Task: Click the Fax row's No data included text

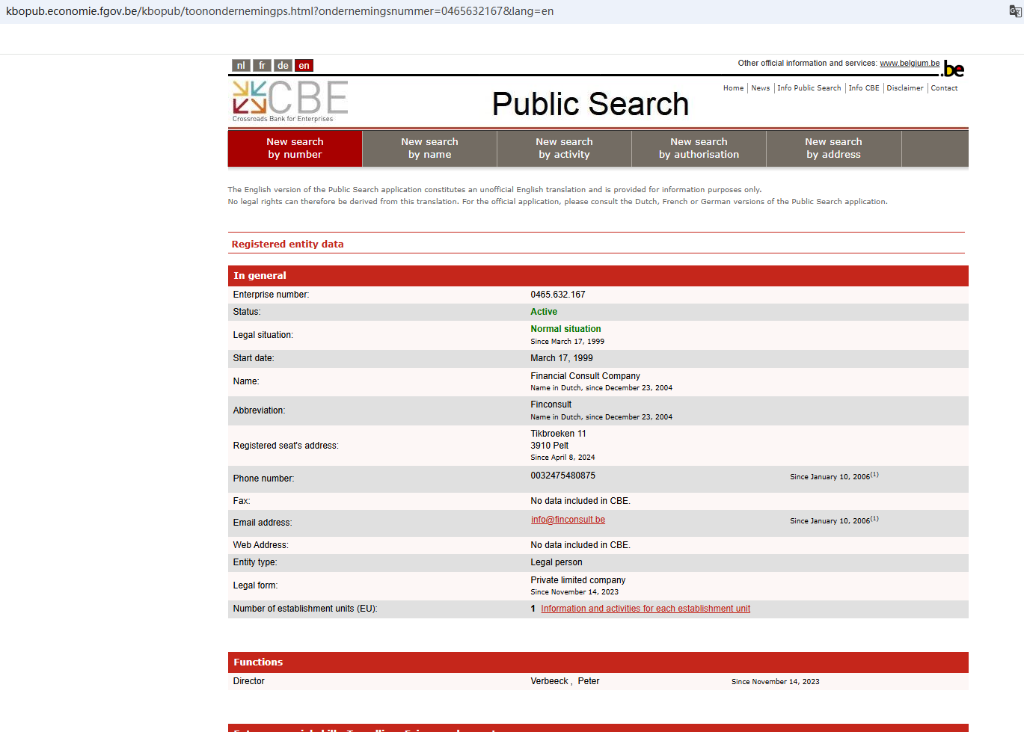Action: tap(580, 501)
